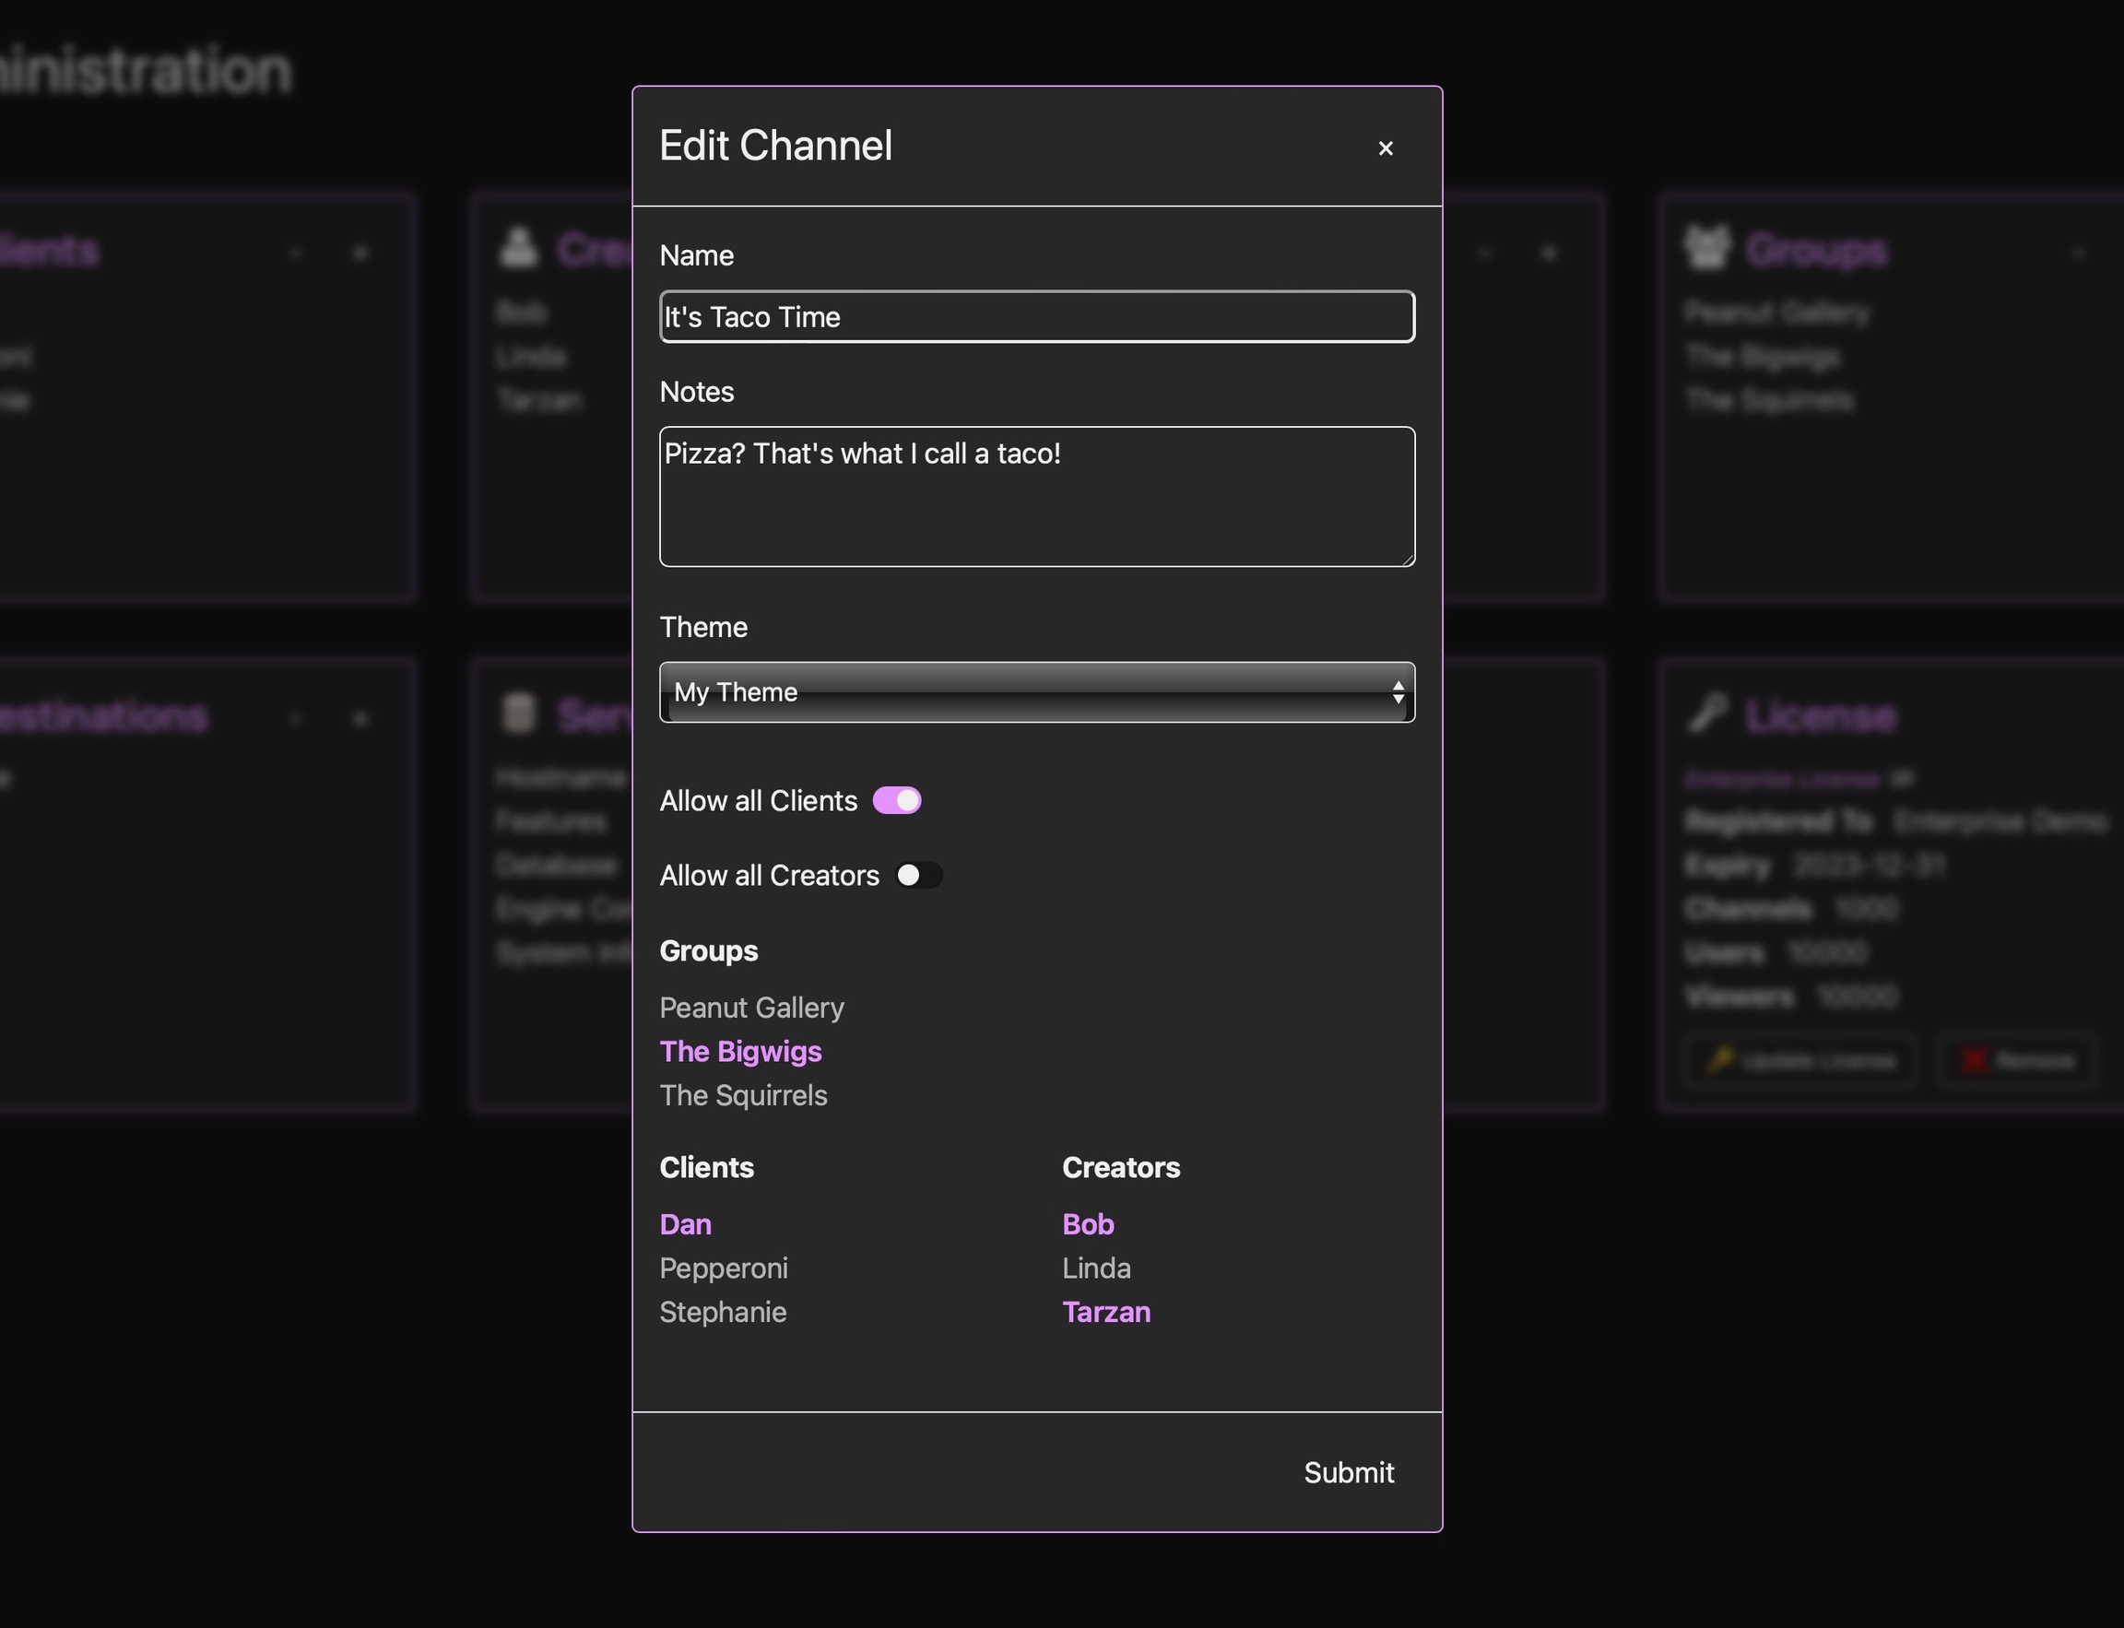The height and width of the screenshot is (1628, 2124).
Task: Click the Theme dropdown stepper arrows
Action: 1398,692
